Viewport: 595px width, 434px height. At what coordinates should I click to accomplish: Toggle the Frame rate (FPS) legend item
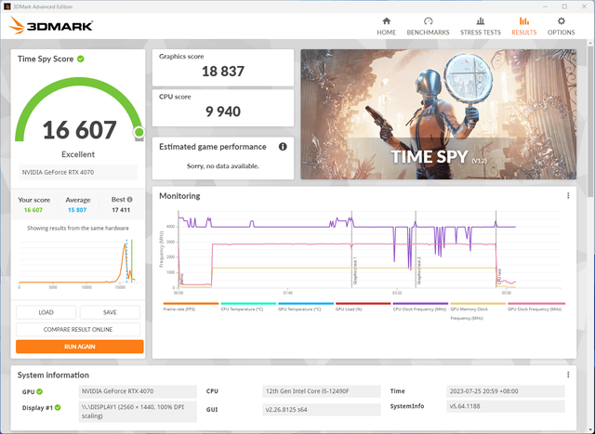tap(191, 307)
